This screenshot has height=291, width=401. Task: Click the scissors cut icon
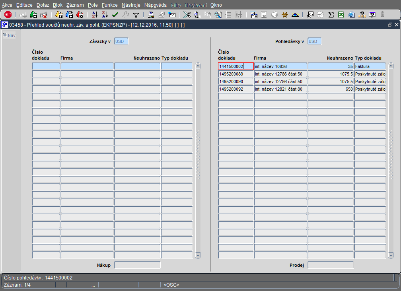(x=187, y=15)
